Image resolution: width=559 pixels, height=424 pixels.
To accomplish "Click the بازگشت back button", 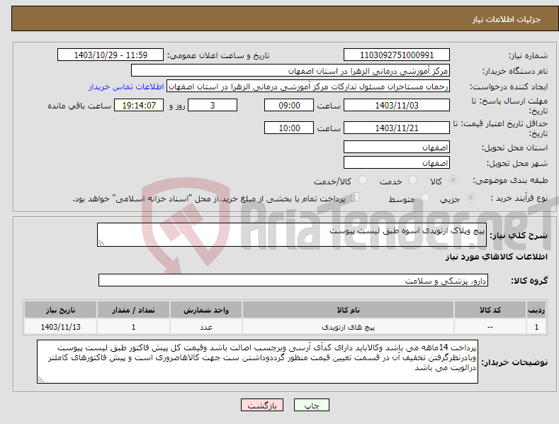I will pyautogui.click(x=262, y=405).
